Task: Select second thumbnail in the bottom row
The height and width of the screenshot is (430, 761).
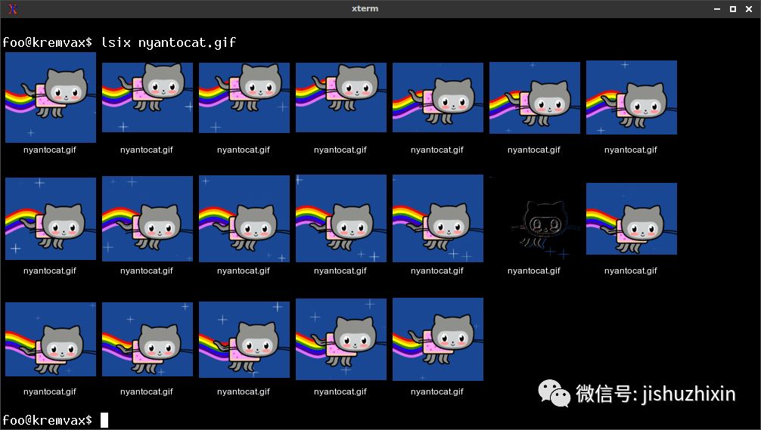Action: pos(148,339)
